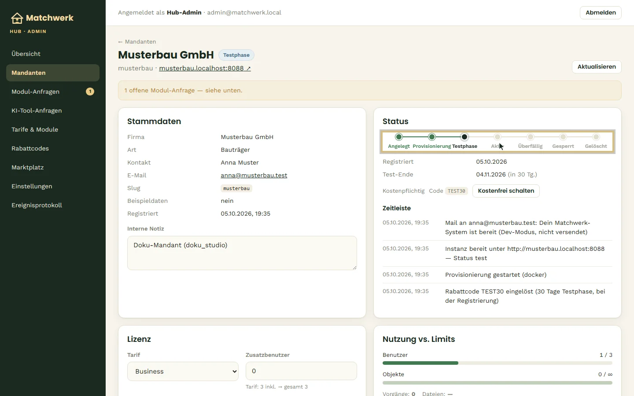The image size is (634, 396).
Task: Open KI-Tool-Anfragen sidebar entry
Action: click(53, 110)
